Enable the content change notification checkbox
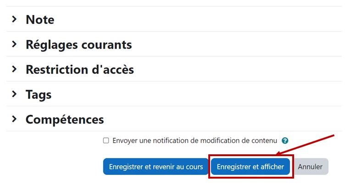 point(106,141)
